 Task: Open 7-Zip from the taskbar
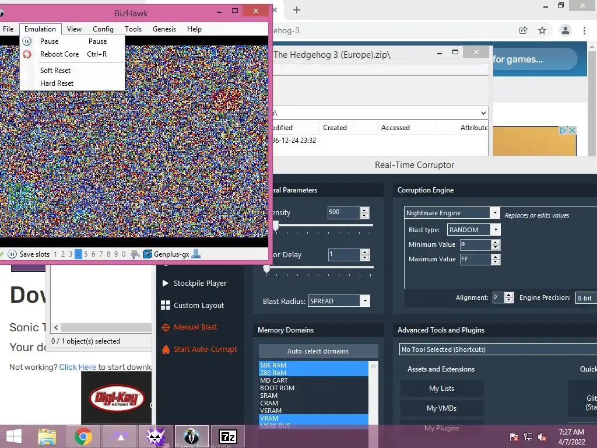point(228,436)
